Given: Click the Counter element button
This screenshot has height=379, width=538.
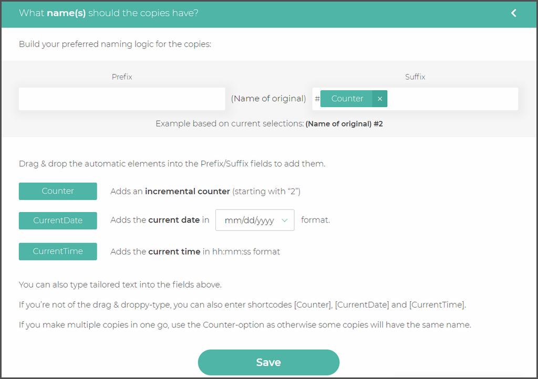Looking at the screenshot, I should pos(58,191).
